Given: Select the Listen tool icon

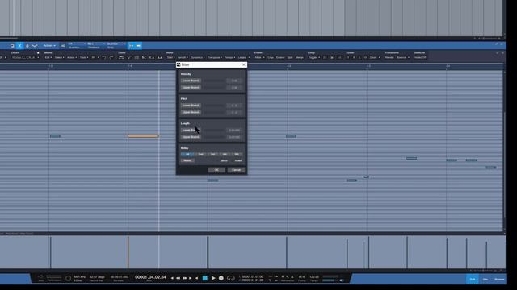Looking at the screenshot, I should 27,46.
